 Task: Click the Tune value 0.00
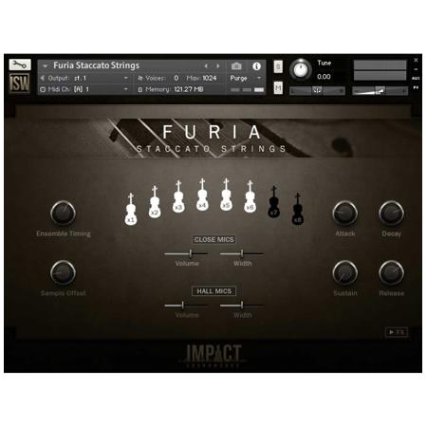tap(324, 77)
